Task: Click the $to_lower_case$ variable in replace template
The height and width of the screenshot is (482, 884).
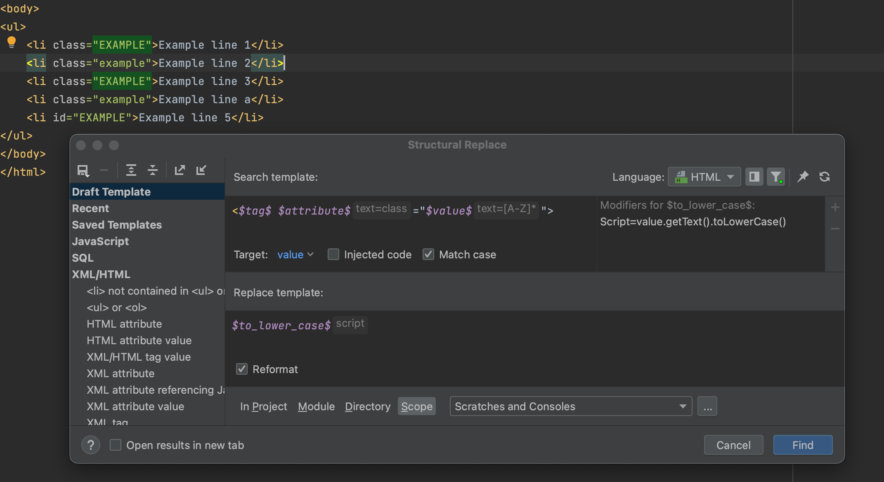Action: tap(281, 325)
